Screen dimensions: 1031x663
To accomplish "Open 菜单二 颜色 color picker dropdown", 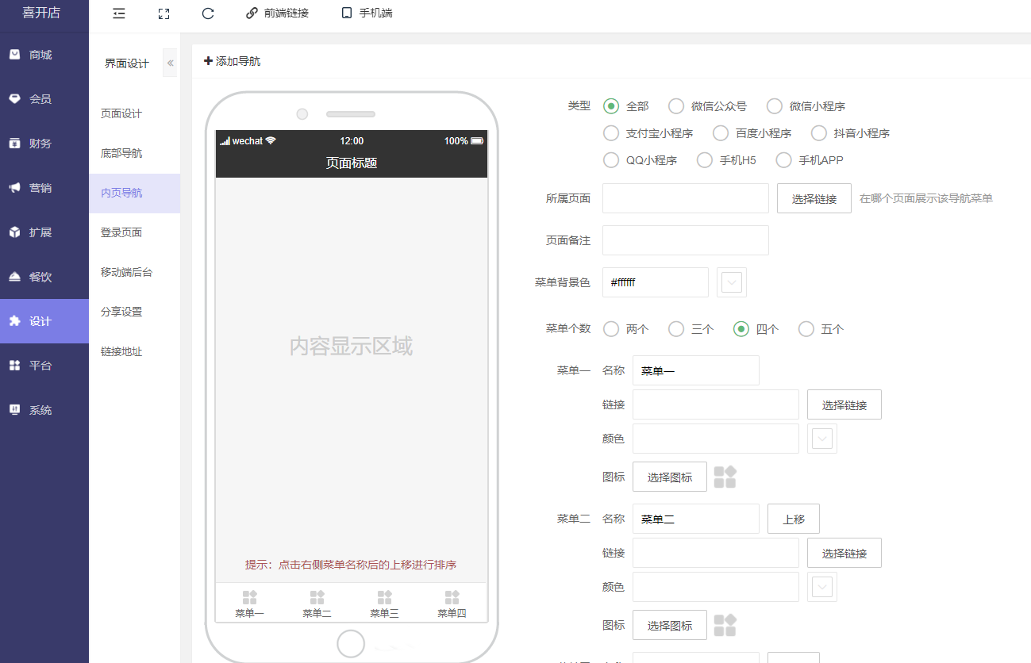I will click(x=822, y=587).
